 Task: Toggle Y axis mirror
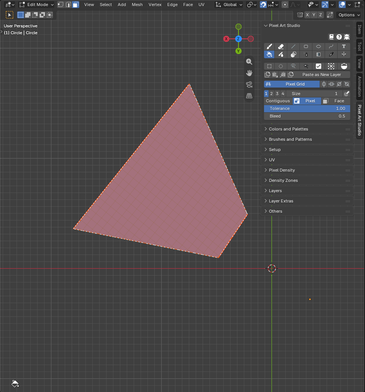pos(314,15)
